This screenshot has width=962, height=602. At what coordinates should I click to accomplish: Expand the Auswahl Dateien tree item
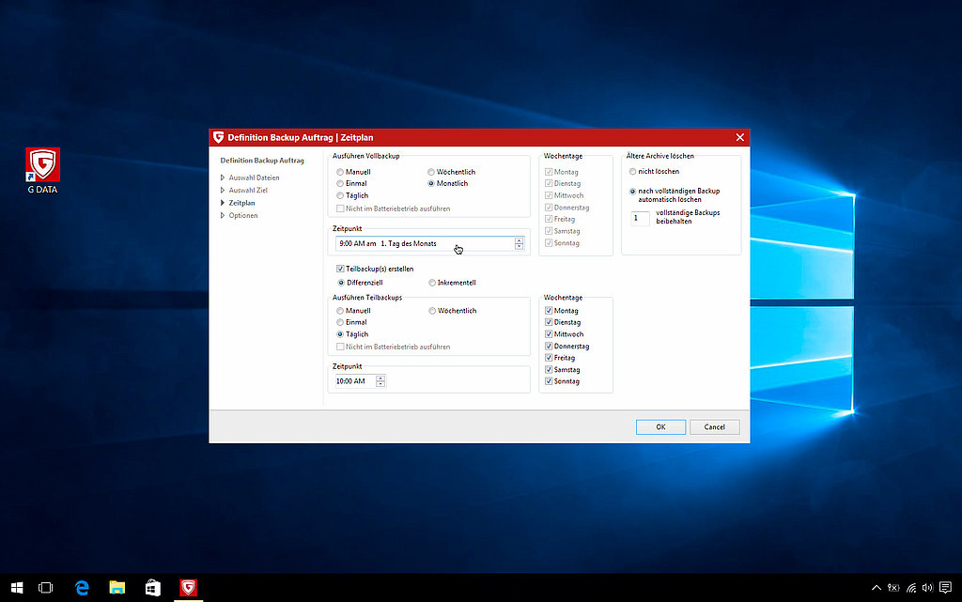pyautogui.click(x=223, y=178)
